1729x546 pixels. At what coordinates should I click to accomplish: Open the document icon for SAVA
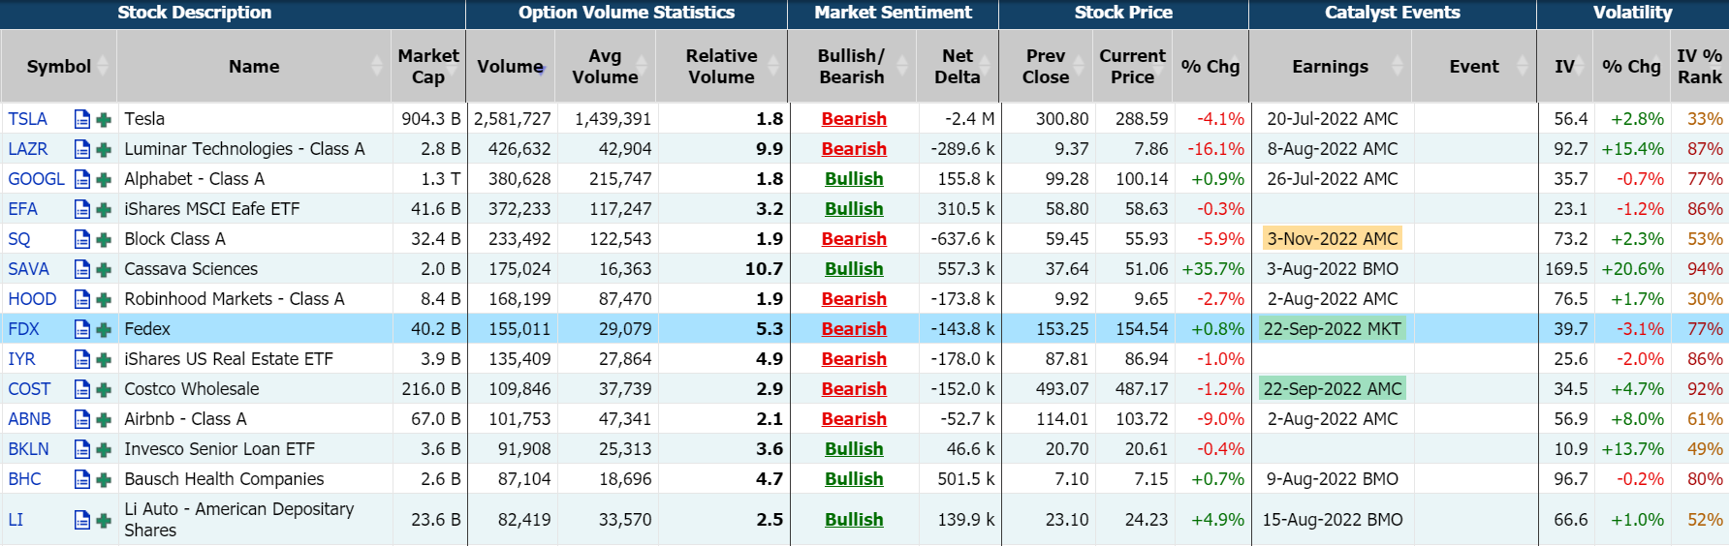[x=82, y=269]
